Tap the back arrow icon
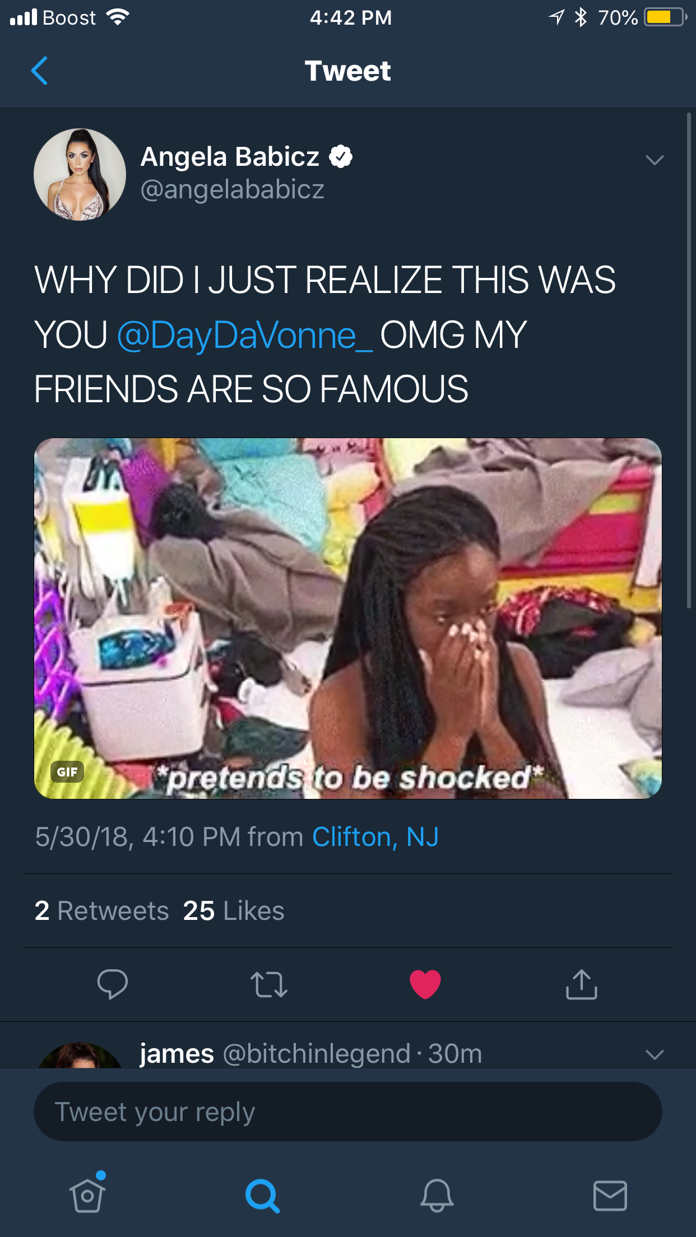 tap(39, 71)
